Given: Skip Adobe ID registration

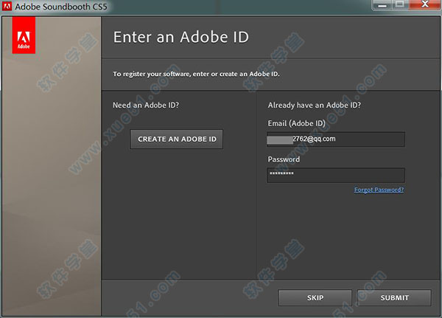Looking at the screenshot, I should click(315, 297).
